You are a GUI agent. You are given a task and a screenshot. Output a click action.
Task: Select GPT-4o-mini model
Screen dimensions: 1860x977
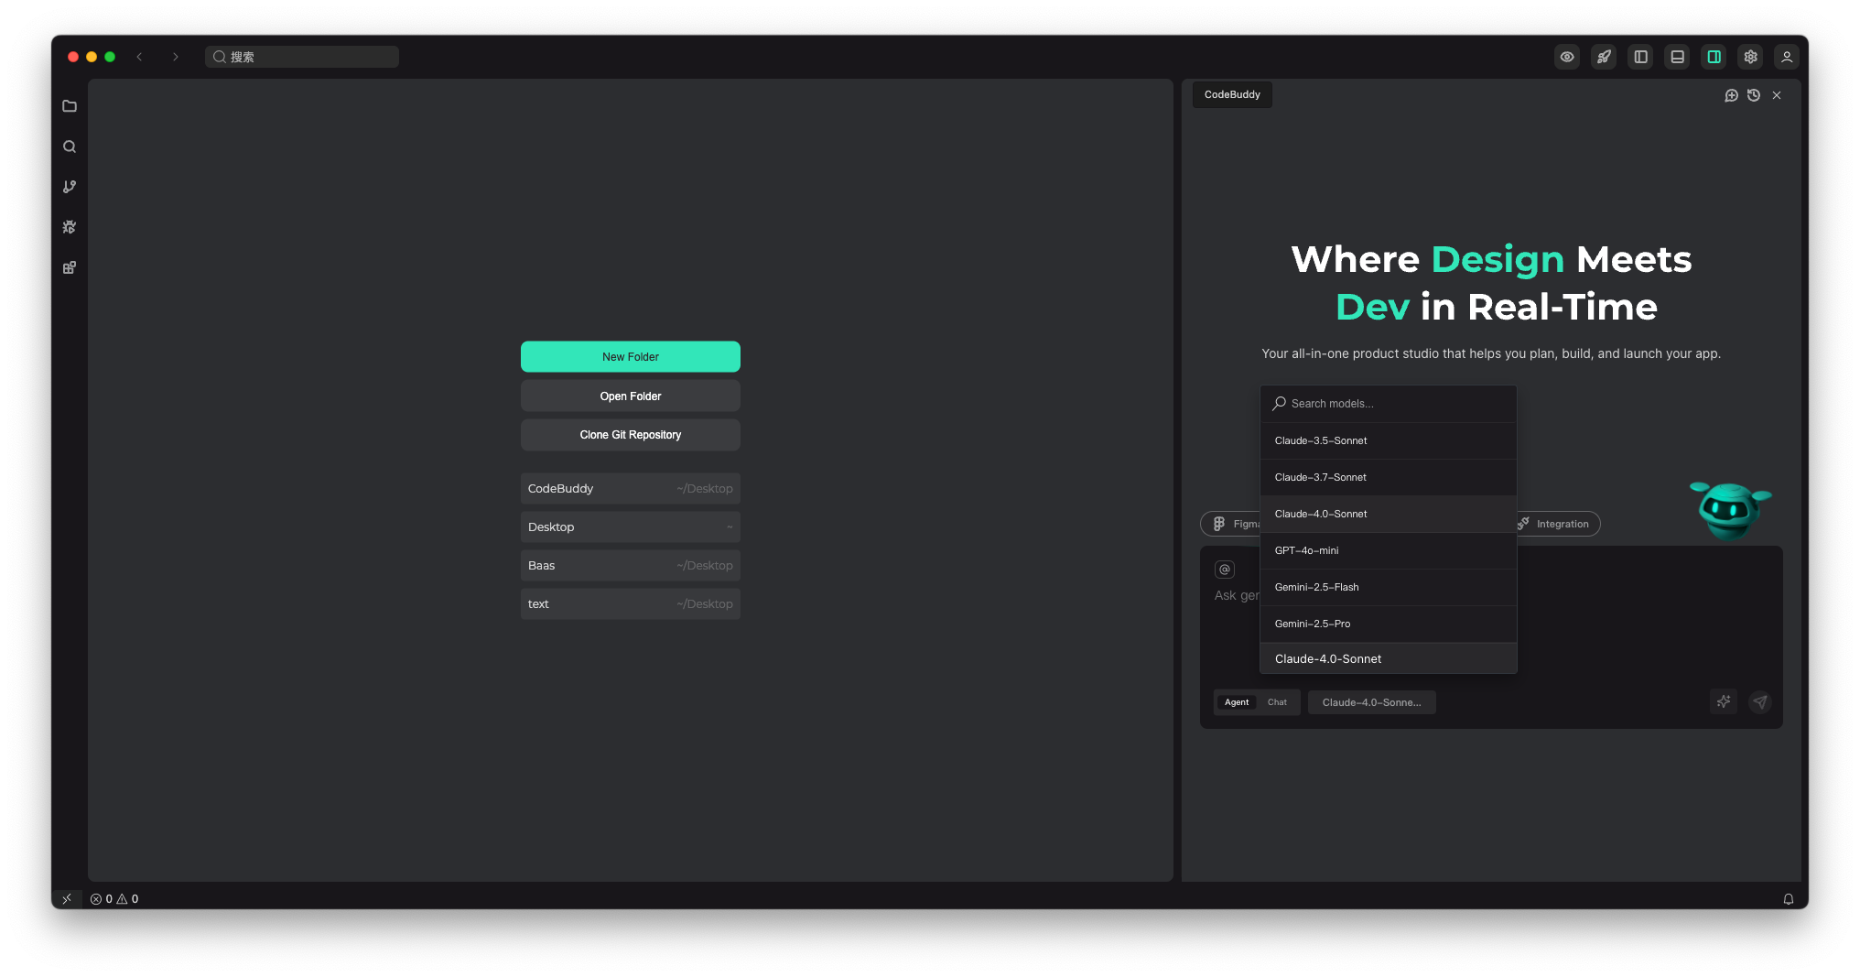coord(1389,550)
